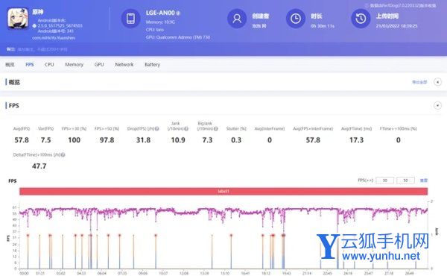Select the FPS tab
This screenshot has width=447, height=276.
point(30,64)
